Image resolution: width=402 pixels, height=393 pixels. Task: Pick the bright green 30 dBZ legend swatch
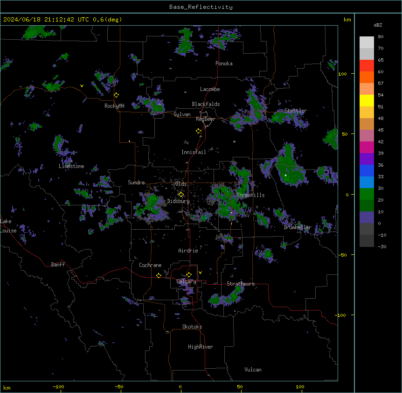tap(367, 194)
